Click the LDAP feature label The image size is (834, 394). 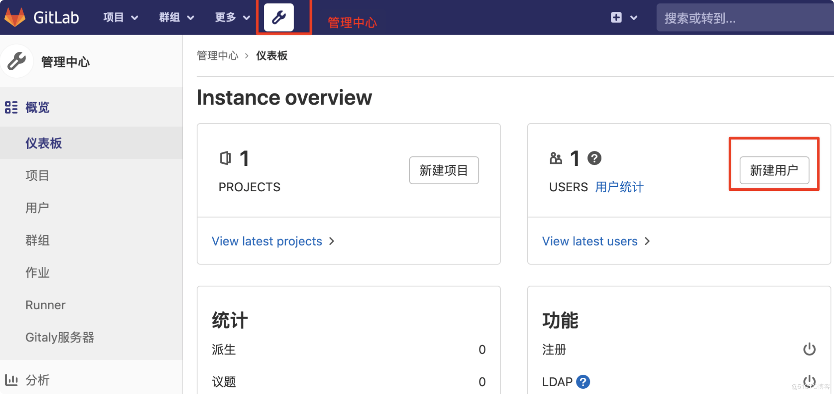pos(557,382)
